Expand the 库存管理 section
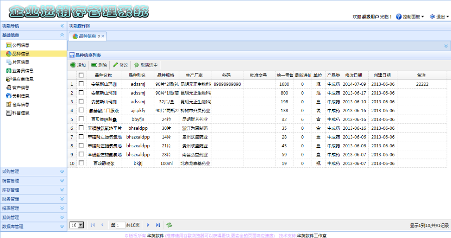The image size is (451, 238). [62, 190]
